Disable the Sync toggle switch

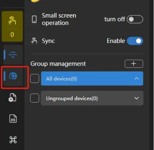pyautogui.click(x=135, y=41)
